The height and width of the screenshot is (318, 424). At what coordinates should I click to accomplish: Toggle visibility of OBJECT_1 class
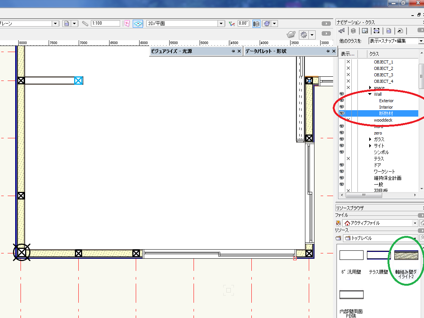[x=348, y=62]
